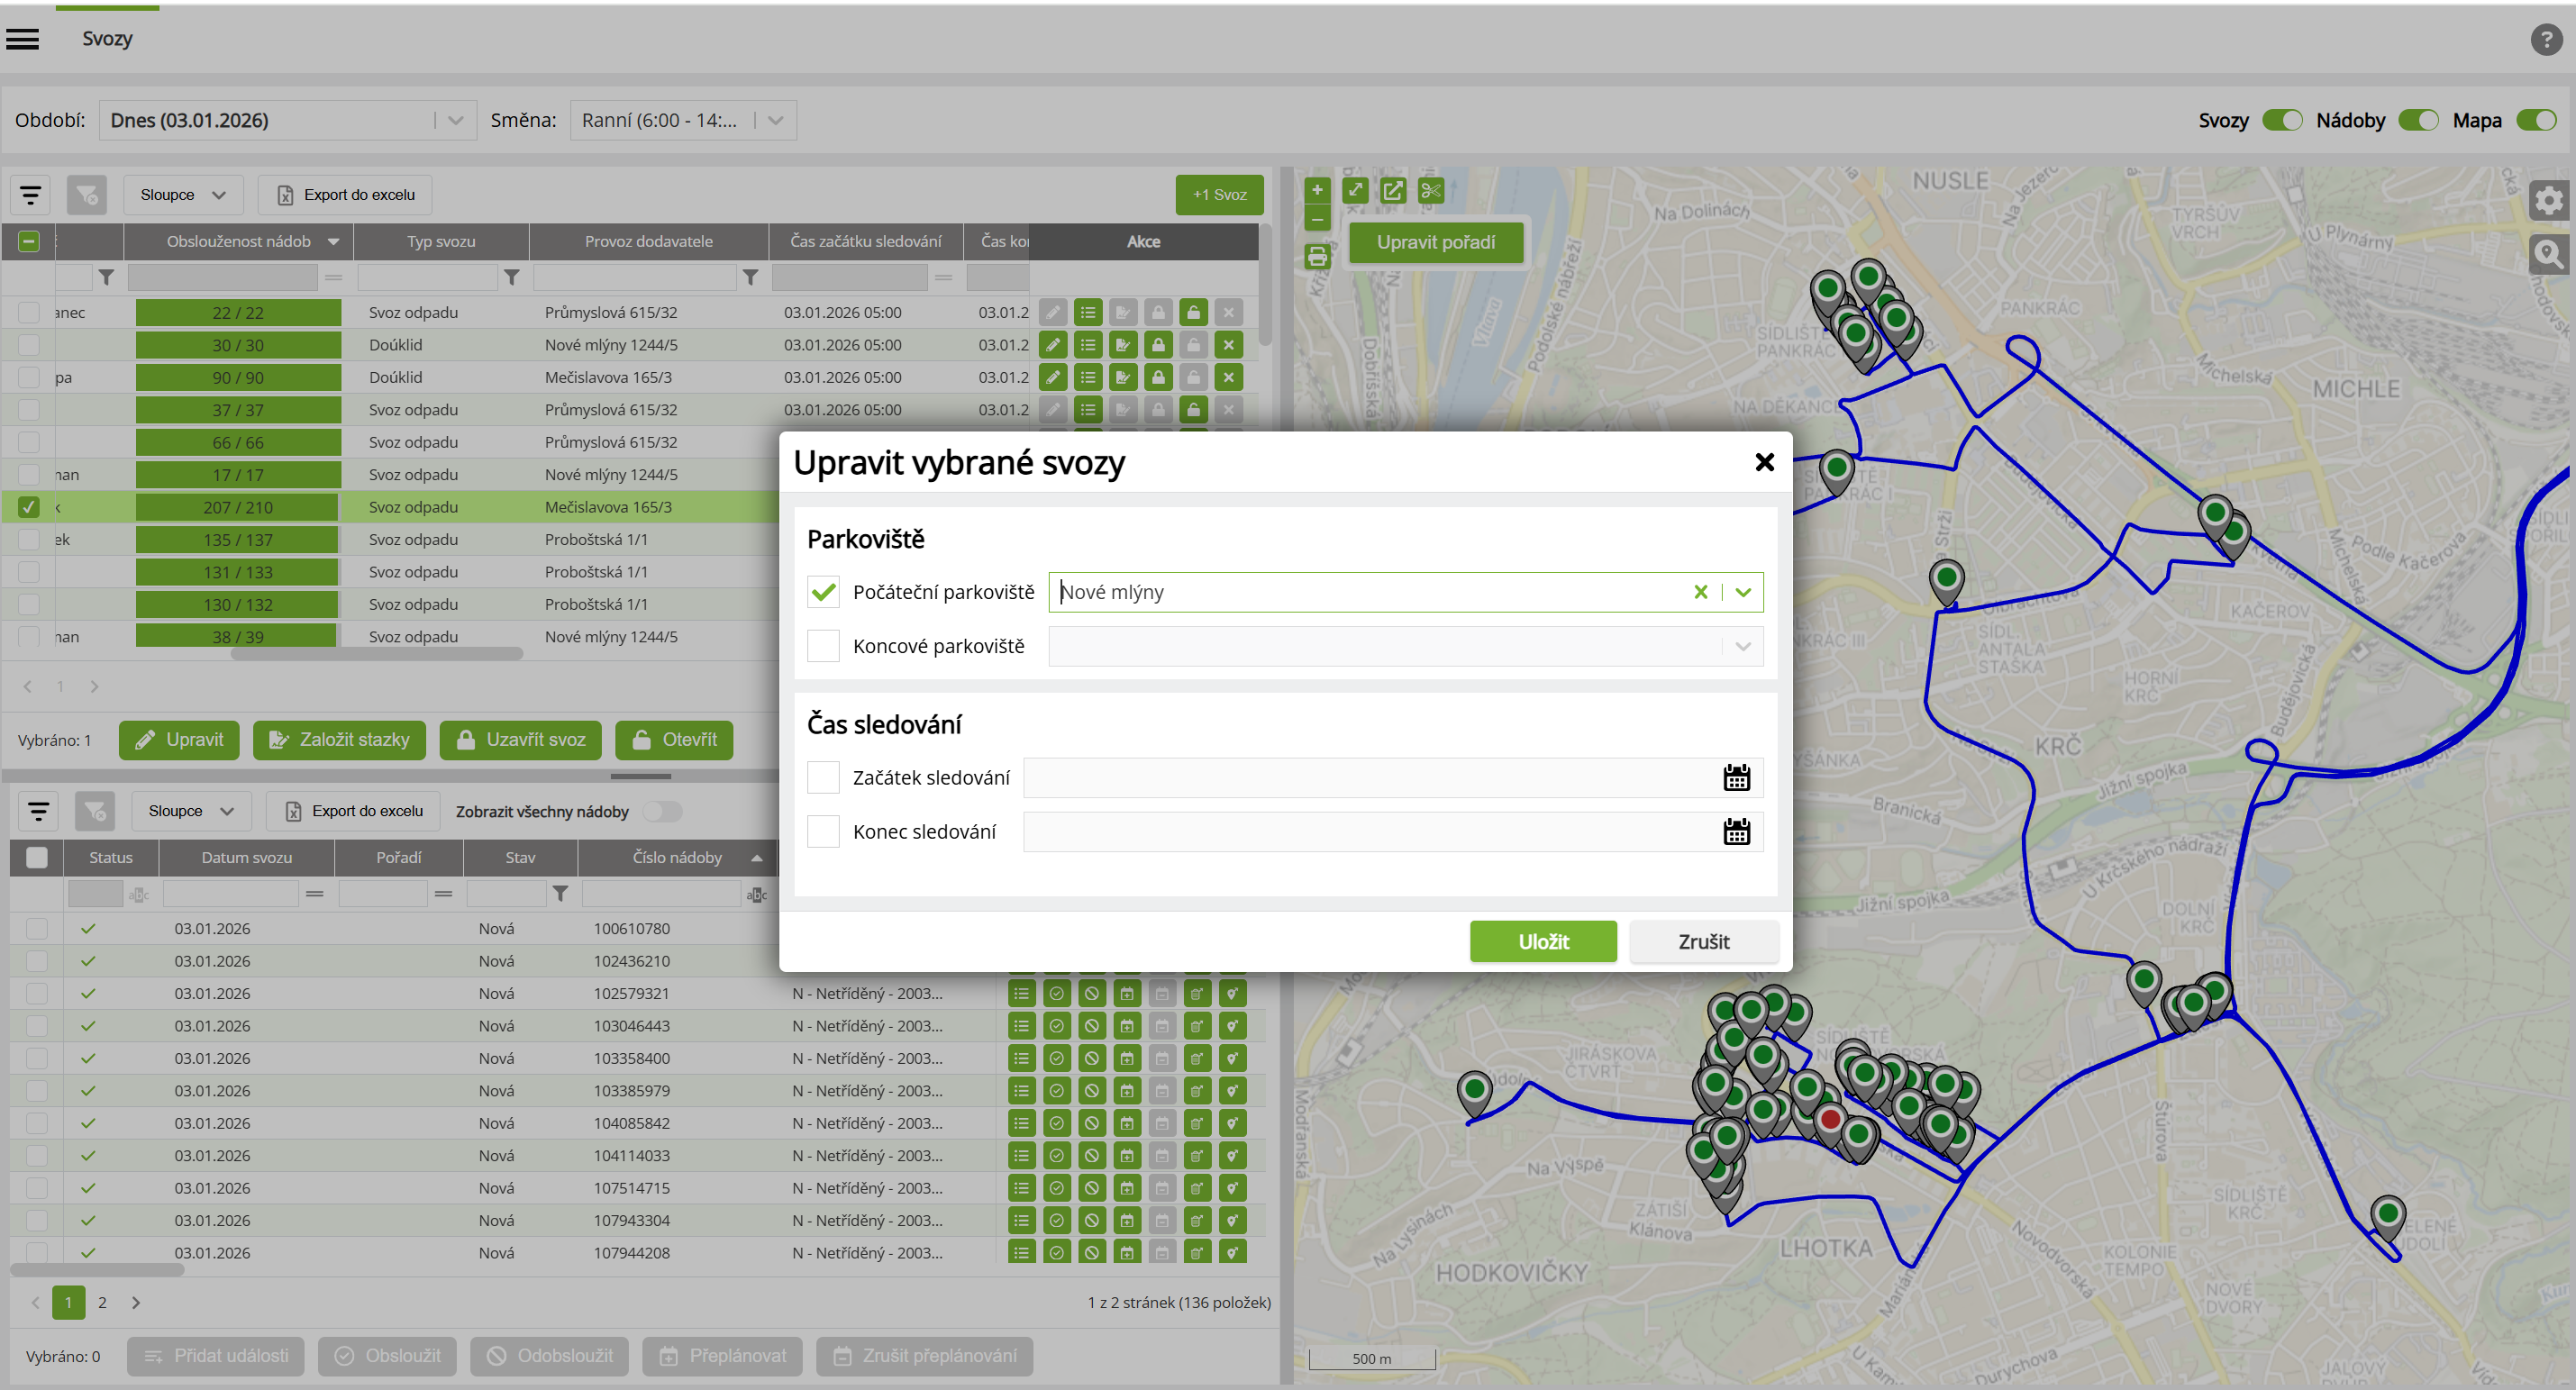Click the calendar icon for Konec sledování
This screenshot has width=2576, height=1390.
click(1736, 832)
